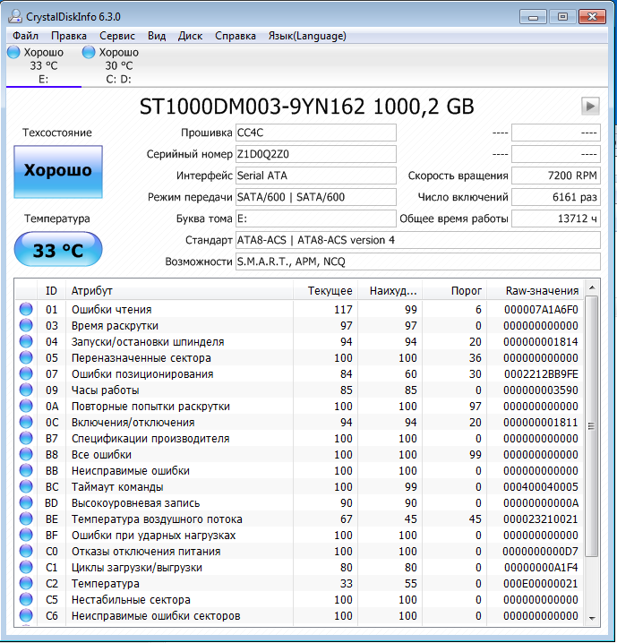Click status icon for Неисправимые ошибки секторов
Viewport: 617px width, 643px height.
coord(26,615)
